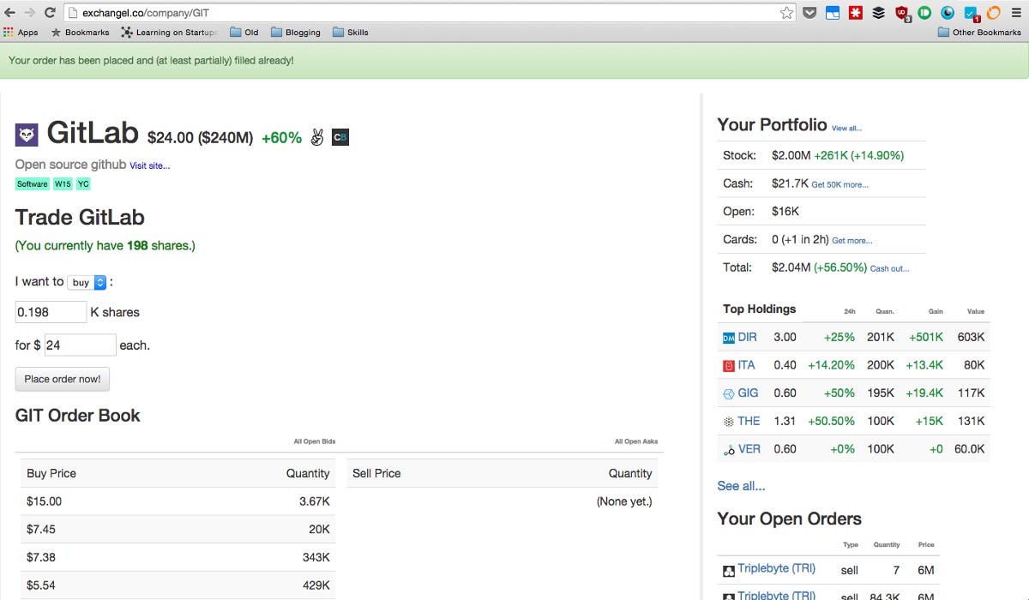Open the Buffer stacked-layers extension
1029x600 pixels.
coord(879,13)
